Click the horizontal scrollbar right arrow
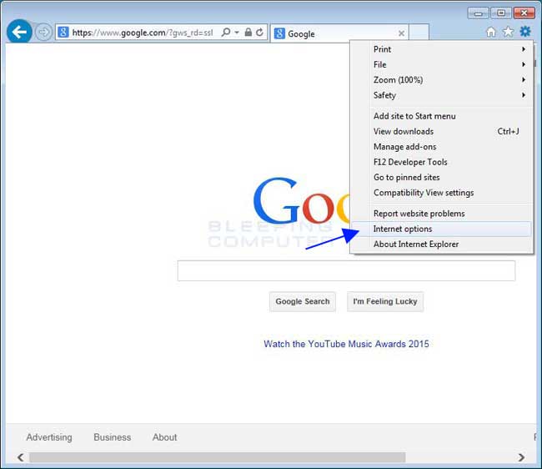This screenshot has height=469, width=542. [521, 457]
